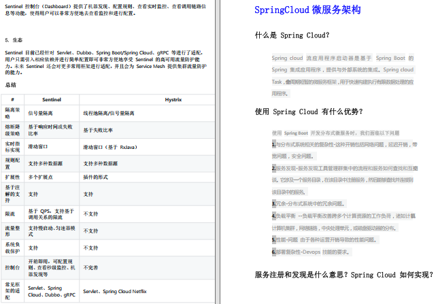The width and height of the screenshot is (438, 304).
Task: Click the "#" table header cell
Action: pyautogui.click(x=12, y=99)
